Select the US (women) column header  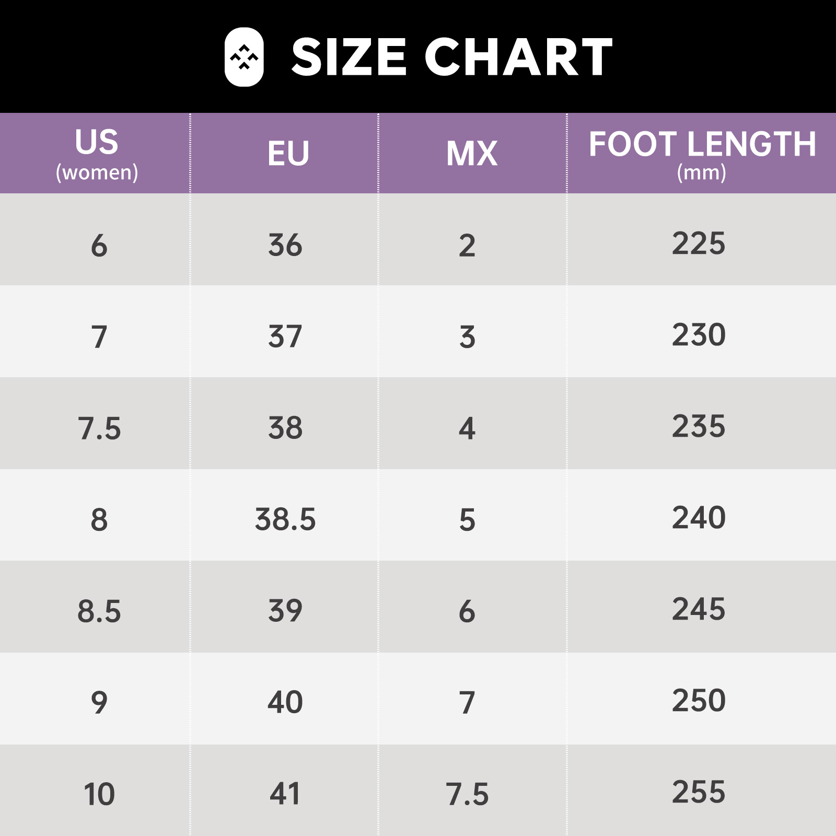(x=95, y=154)
